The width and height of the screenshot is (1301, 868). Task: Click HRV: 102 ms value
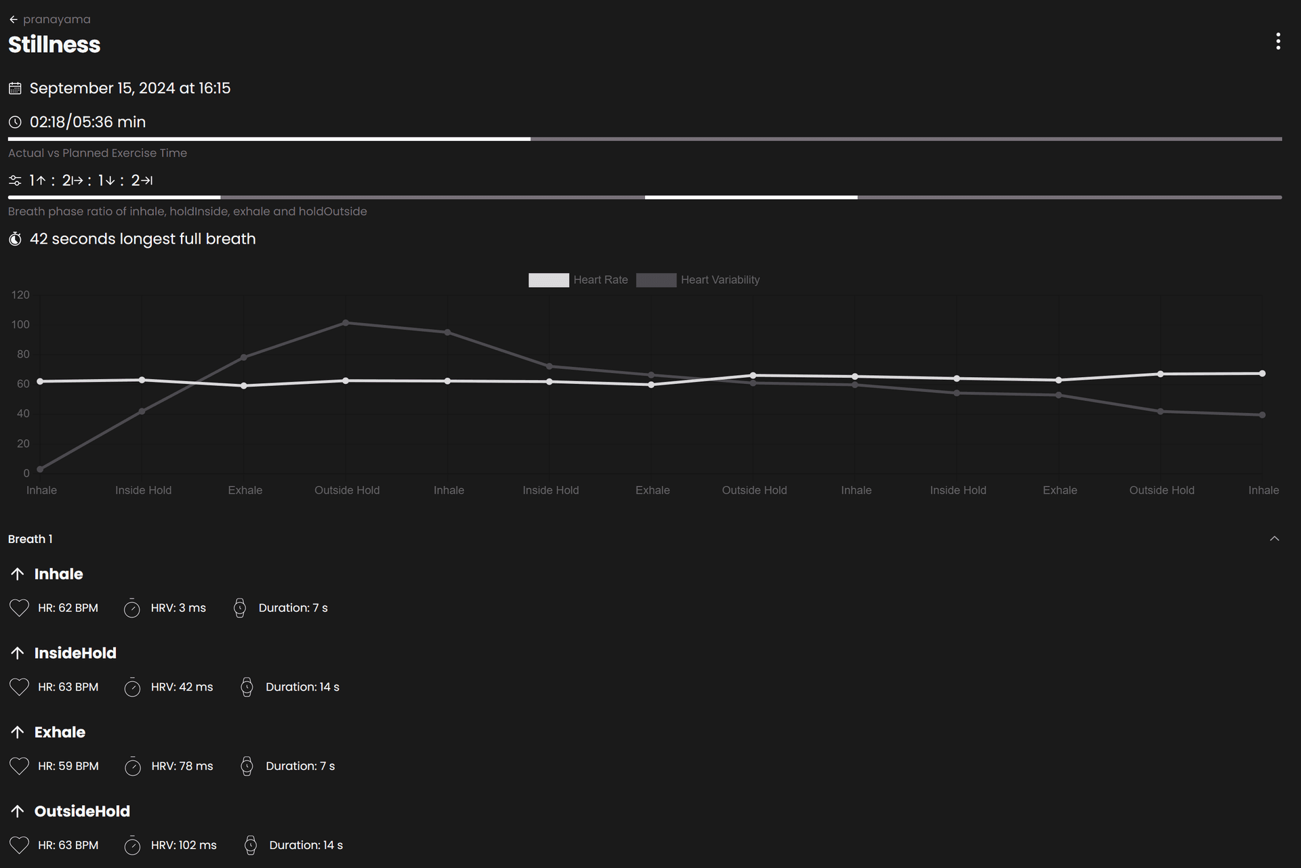(184, 846)
